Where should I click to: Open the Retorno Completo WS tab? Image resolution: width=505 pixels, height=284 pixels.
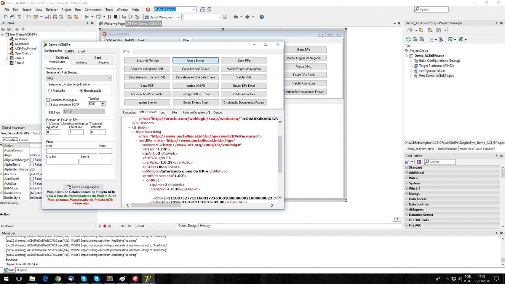(x=196, y=113)
